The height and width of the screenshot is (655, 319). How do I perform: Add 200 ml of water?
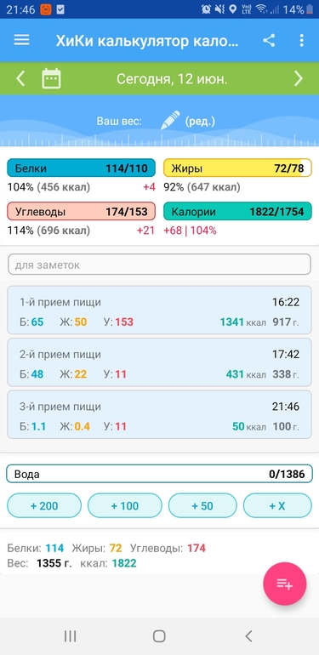44,506
